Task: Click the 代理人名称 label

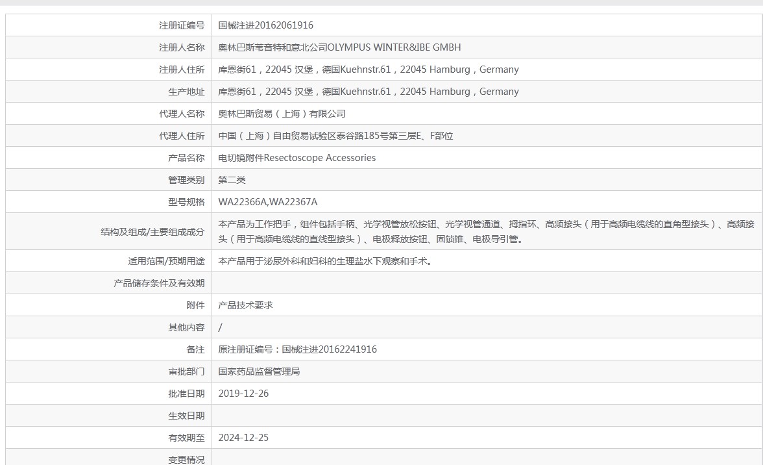Action: pyautogui.click(x=182, y=114)
